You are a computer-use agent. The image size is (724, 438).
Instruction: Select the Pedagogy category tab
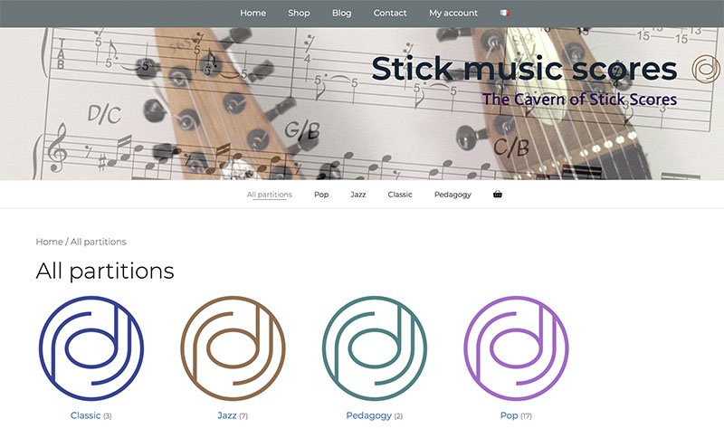[x=452, y=195]
